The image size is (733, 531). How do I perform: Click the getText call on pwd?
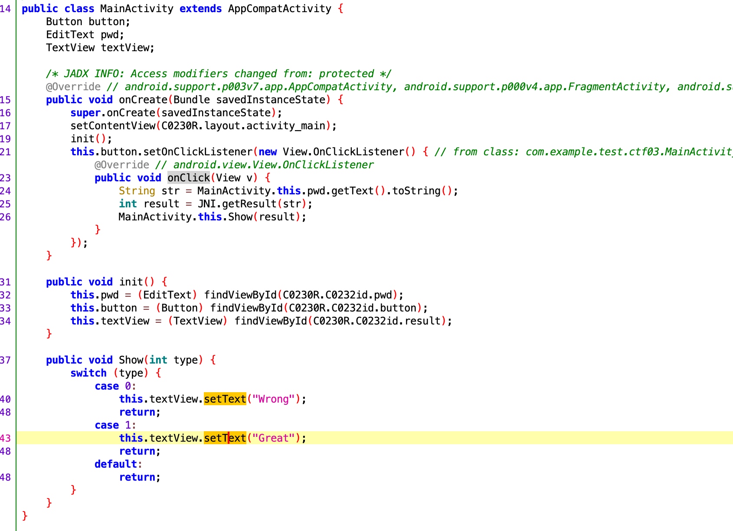point(352,191)
